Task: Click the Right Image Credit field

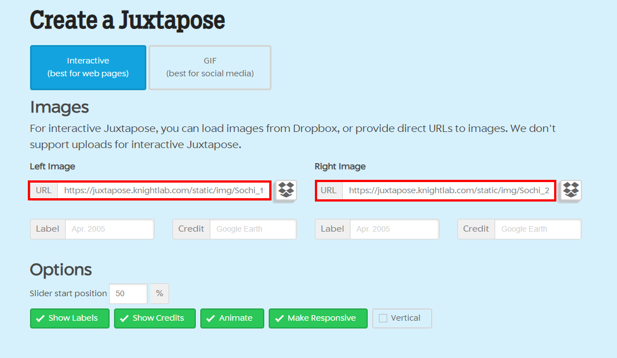Action: pos(537,229)
